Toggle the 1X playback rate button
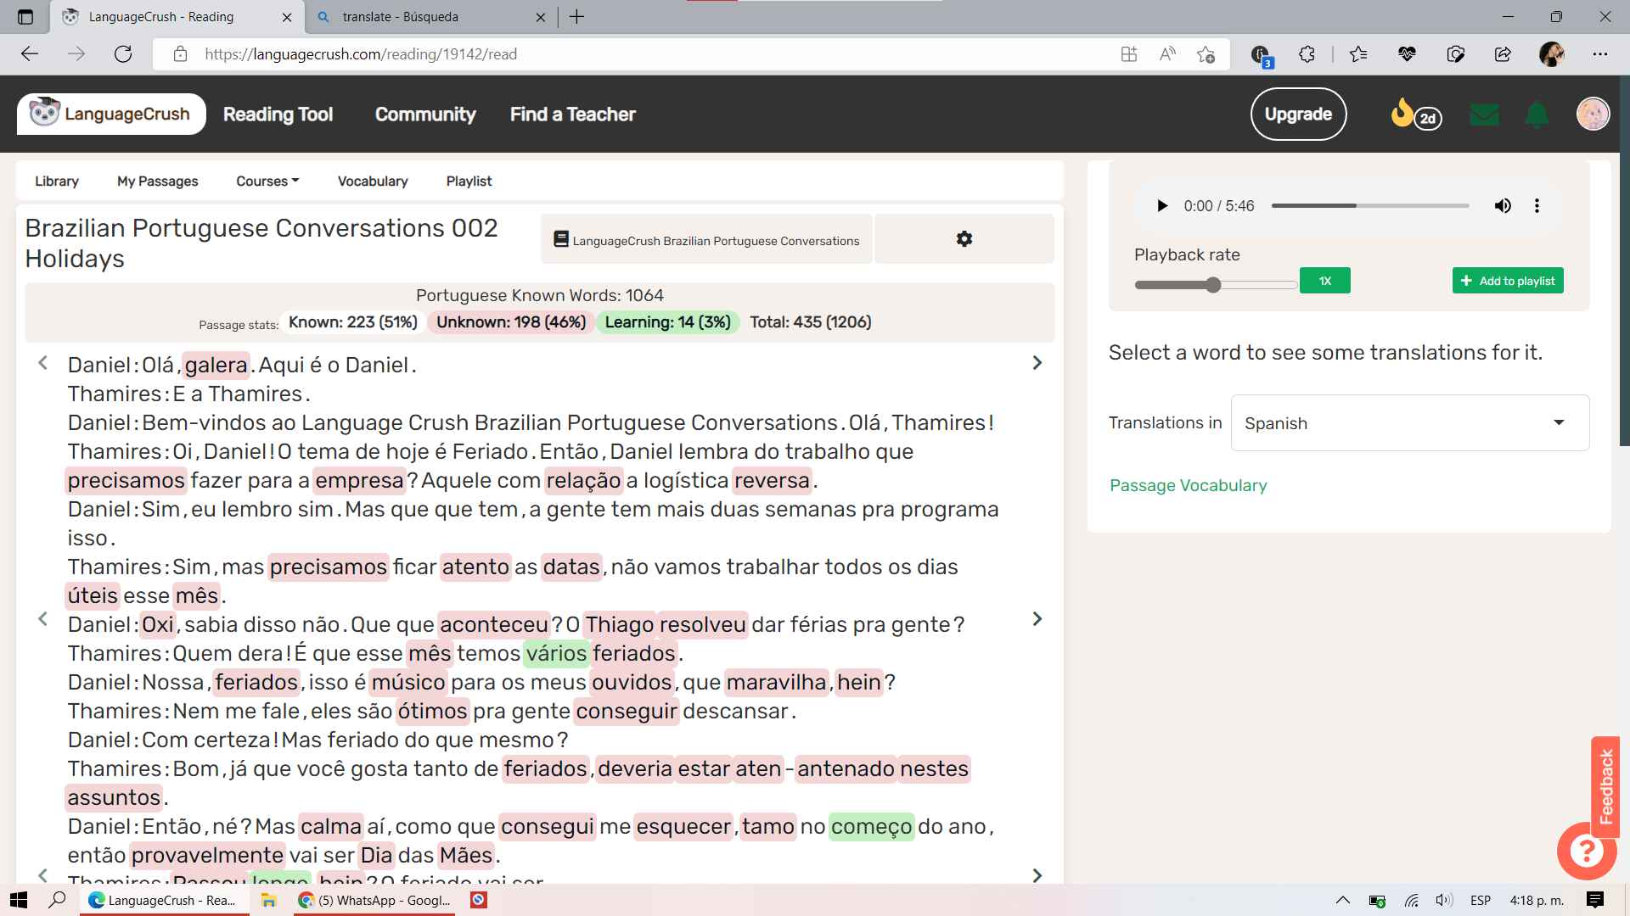This screenshot has width=1630, height=916. click(1324, 281)
